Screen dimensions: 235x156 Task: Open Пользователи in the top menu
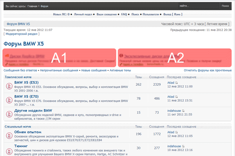tap(151, 14)
